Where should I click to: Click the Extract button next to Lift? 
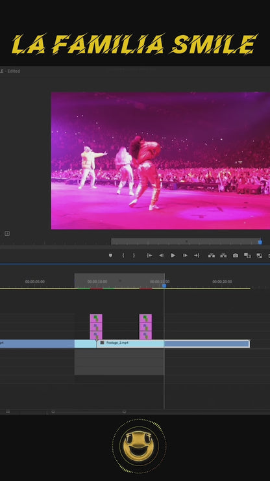coord(223,255)
